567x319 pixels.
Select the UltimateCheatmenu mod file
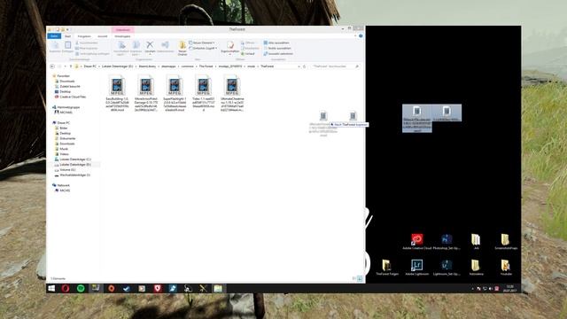[x=232, y=93]
